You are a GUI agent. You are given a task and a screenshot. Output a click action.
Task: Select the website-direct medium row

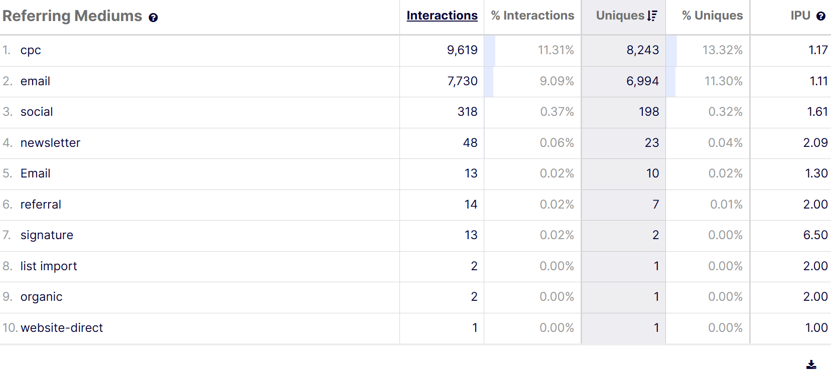click(62, 328)
